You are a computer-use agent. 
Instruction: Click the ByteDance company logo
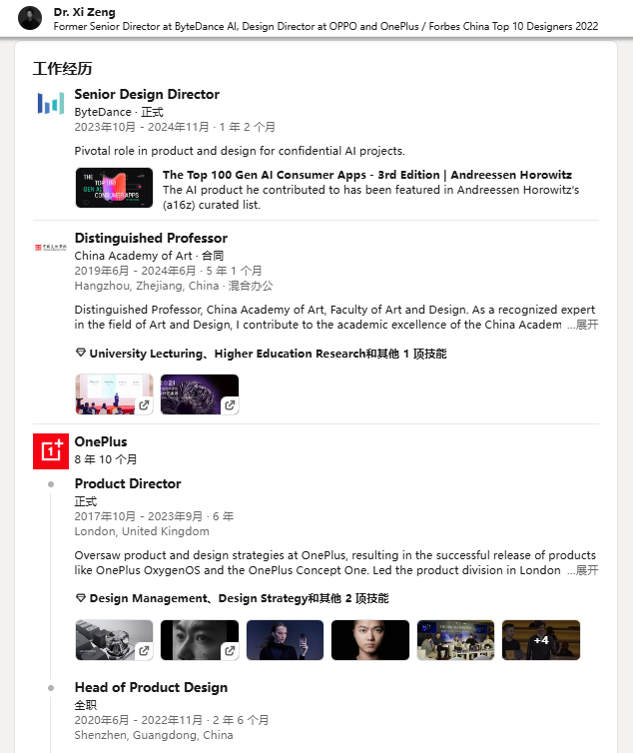[x=51, y=103]
